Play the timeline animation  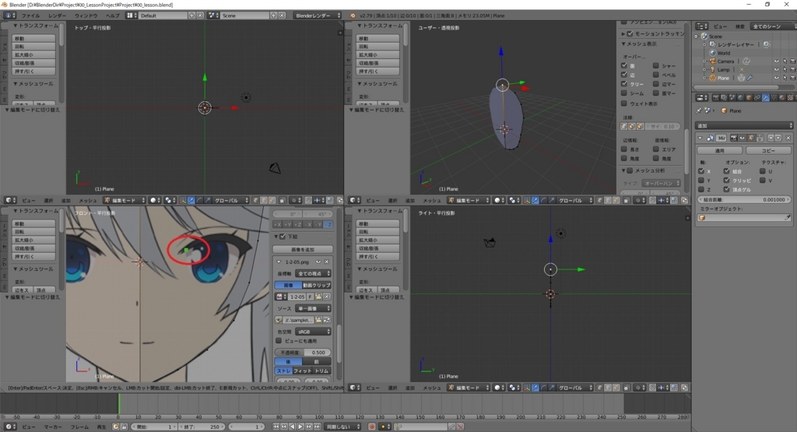(300, 427)
